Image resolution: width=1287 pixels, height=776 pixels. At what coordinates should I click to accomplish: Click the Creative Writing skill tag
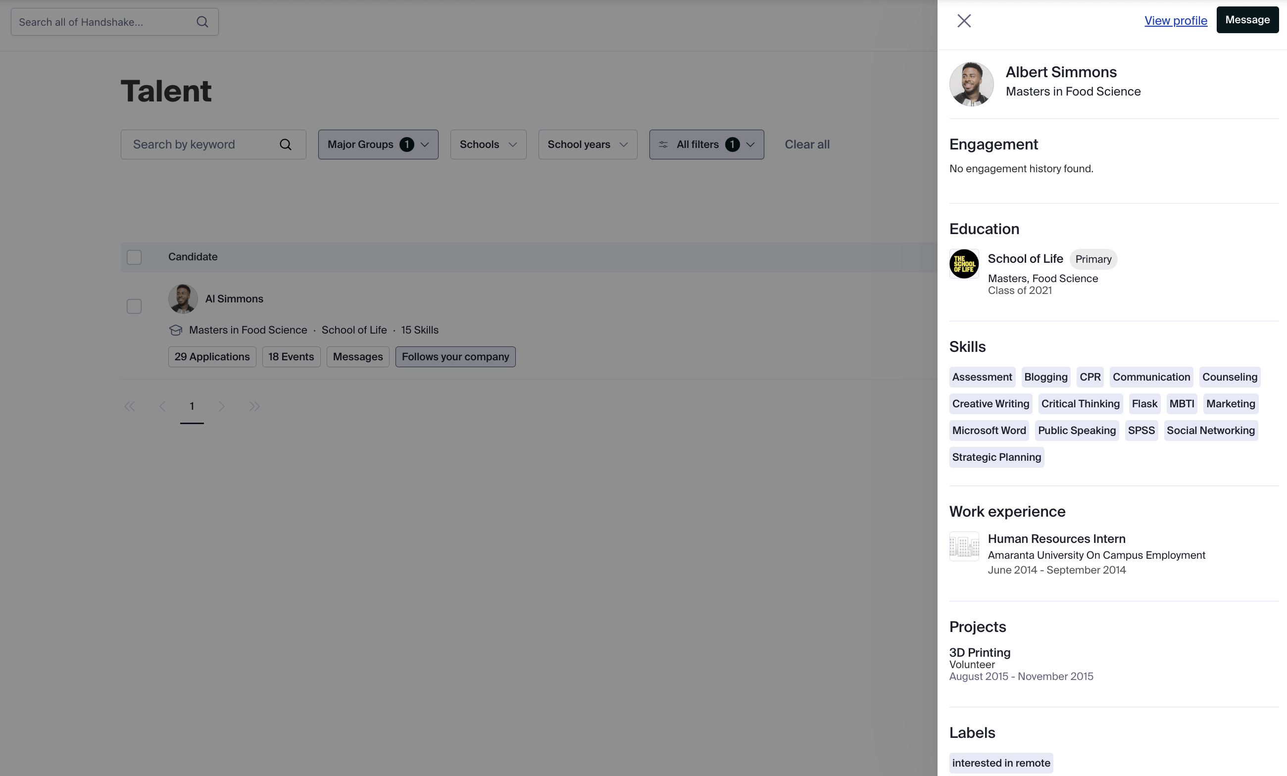tap(990, 404)
